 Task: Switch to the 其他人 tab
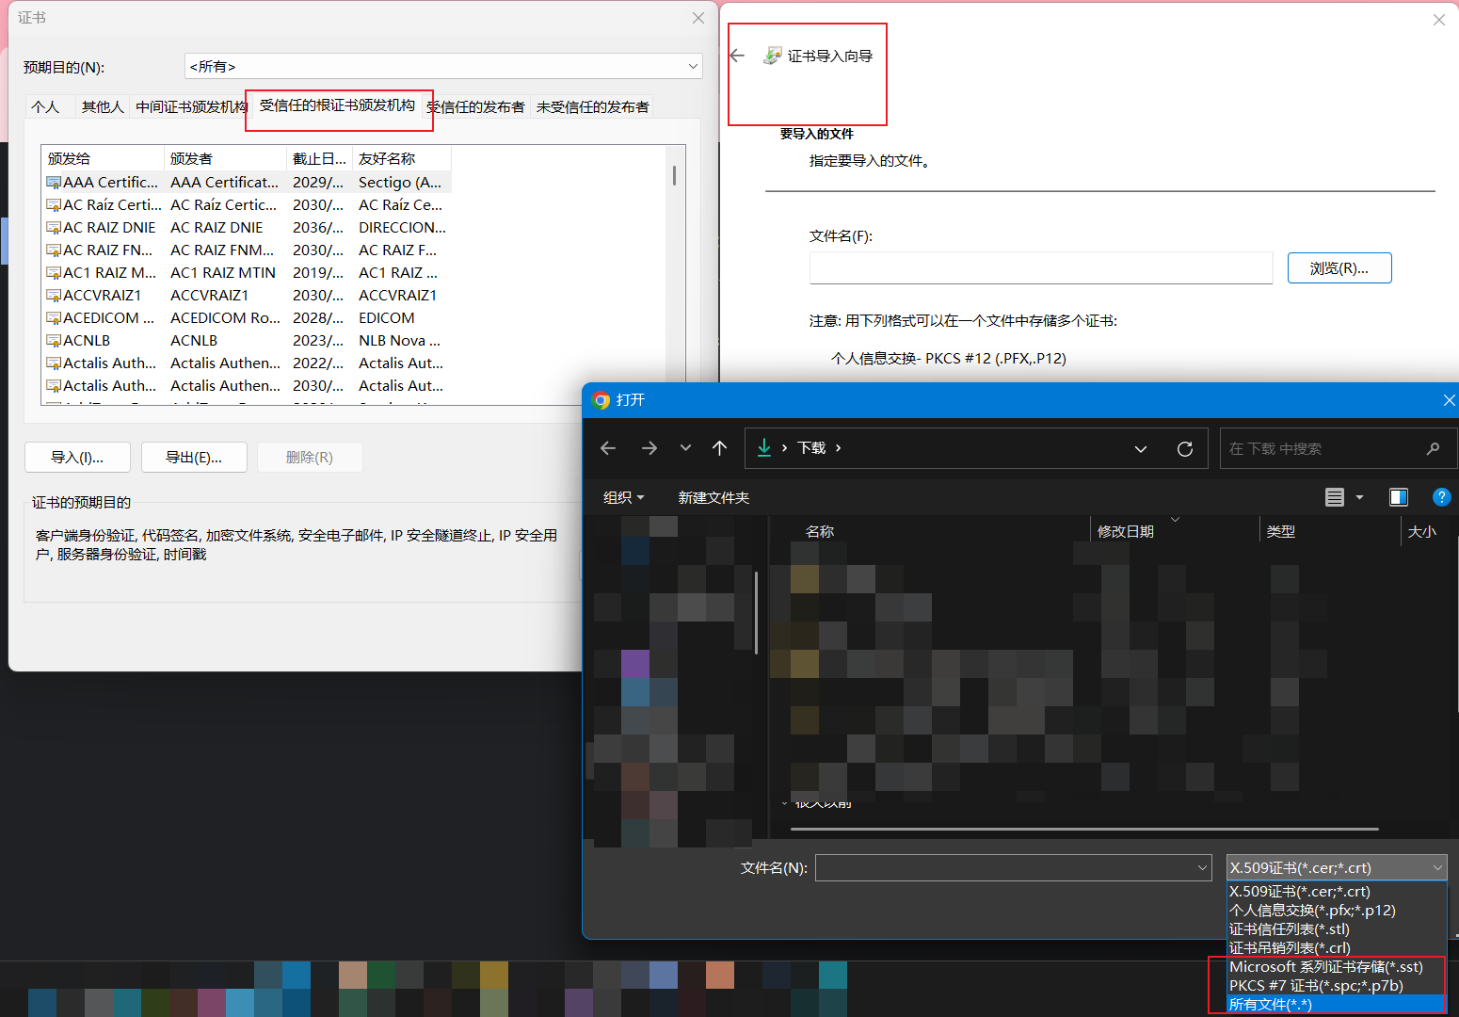(x=103, y=107)
